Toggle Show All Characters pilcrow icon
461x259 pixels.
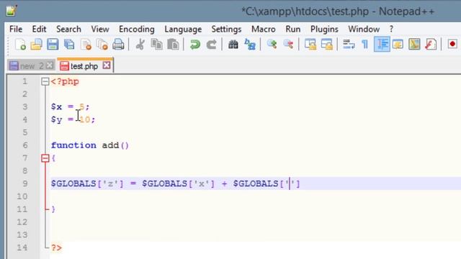[365, 45]
